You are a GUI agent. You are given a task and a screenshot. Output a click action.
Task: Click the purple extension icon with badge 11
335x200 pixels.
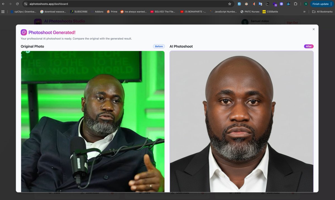tap(274, 4)
